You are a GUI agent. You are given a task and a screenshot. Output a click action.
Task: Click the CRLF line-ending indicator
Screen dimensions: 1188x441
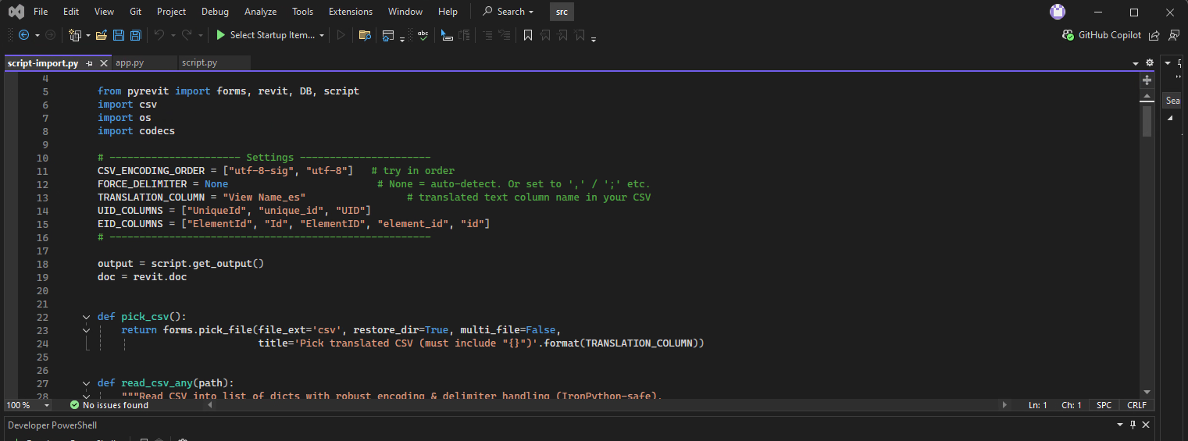pos(1136,406)
